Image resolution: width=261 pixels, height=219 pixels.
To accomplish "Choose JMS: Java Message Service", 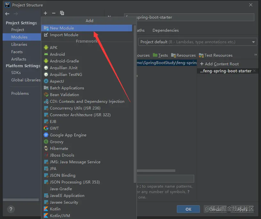I will [87, 162].
